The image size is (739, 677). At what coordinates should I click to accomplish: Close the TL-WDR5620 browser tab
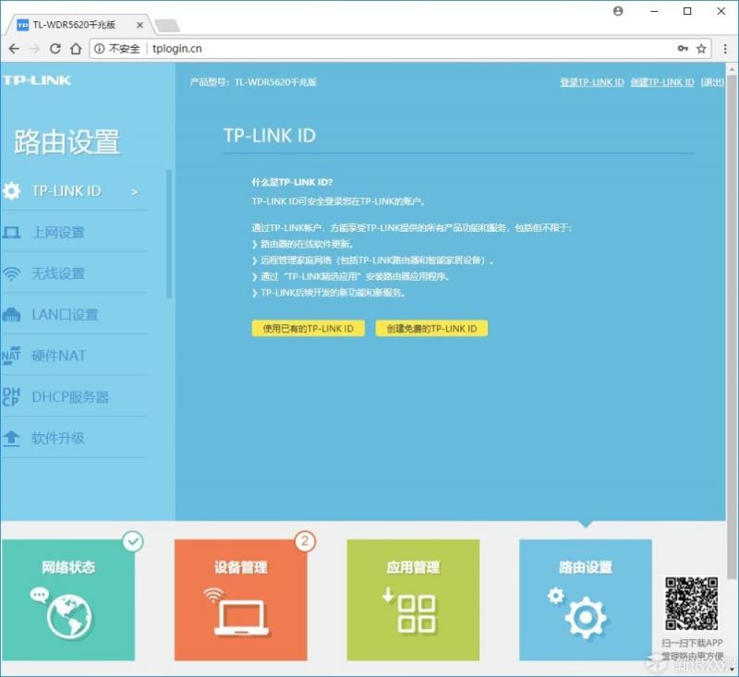(x=139, y=25)
